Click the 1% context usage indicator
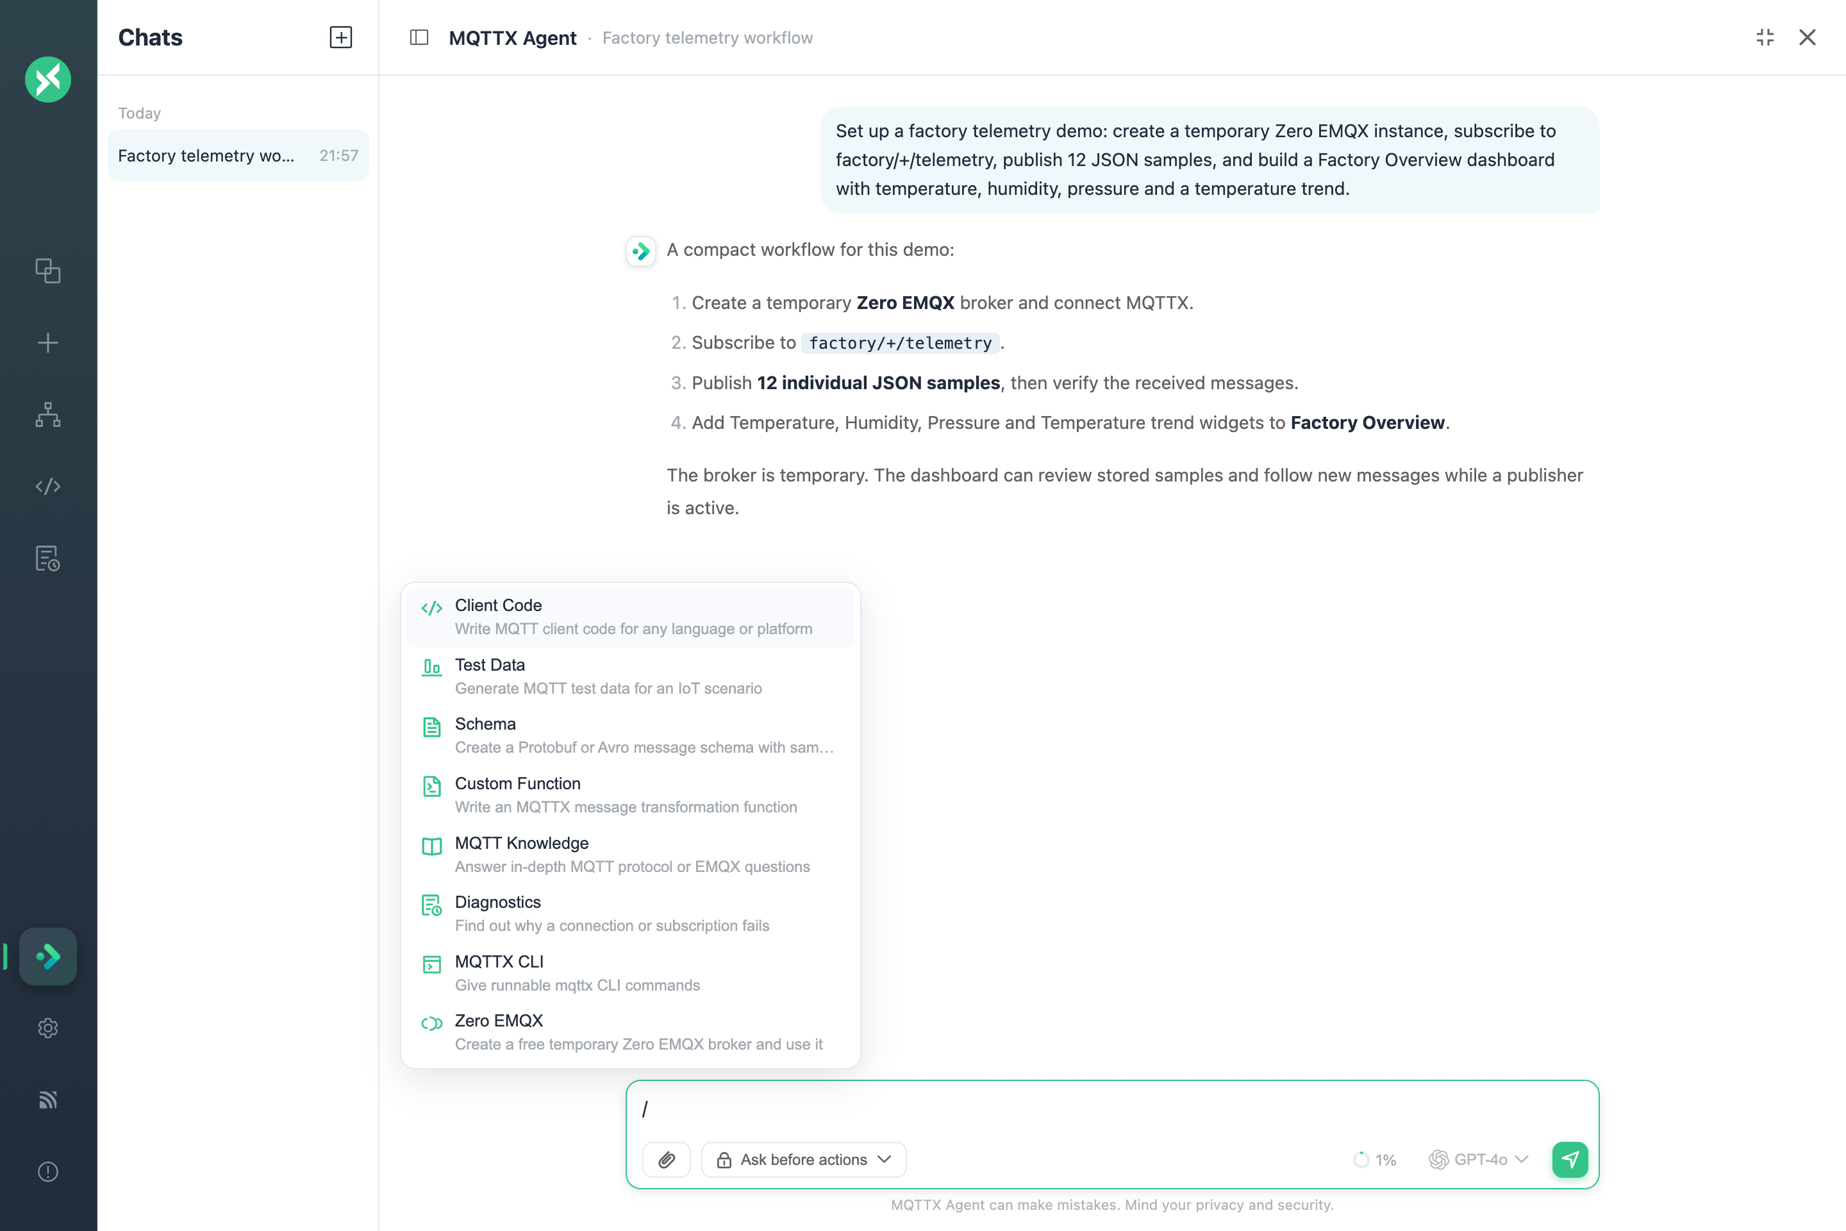The width and height of the screenshot is (1846, 1231). (1375, 1160)
